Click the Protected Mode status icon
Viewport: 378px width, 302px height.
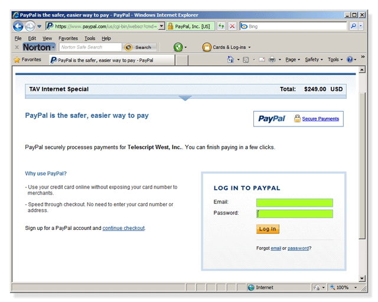[317, 288]
